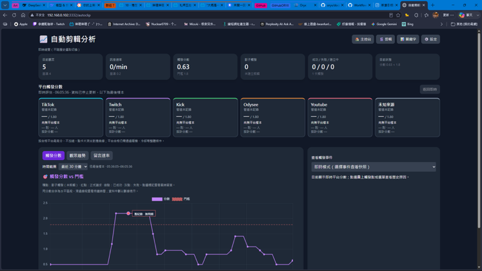Click the 自動剪輯分析 chart logo icon
The image size is (482, 271).
click(x=43, y=39)
